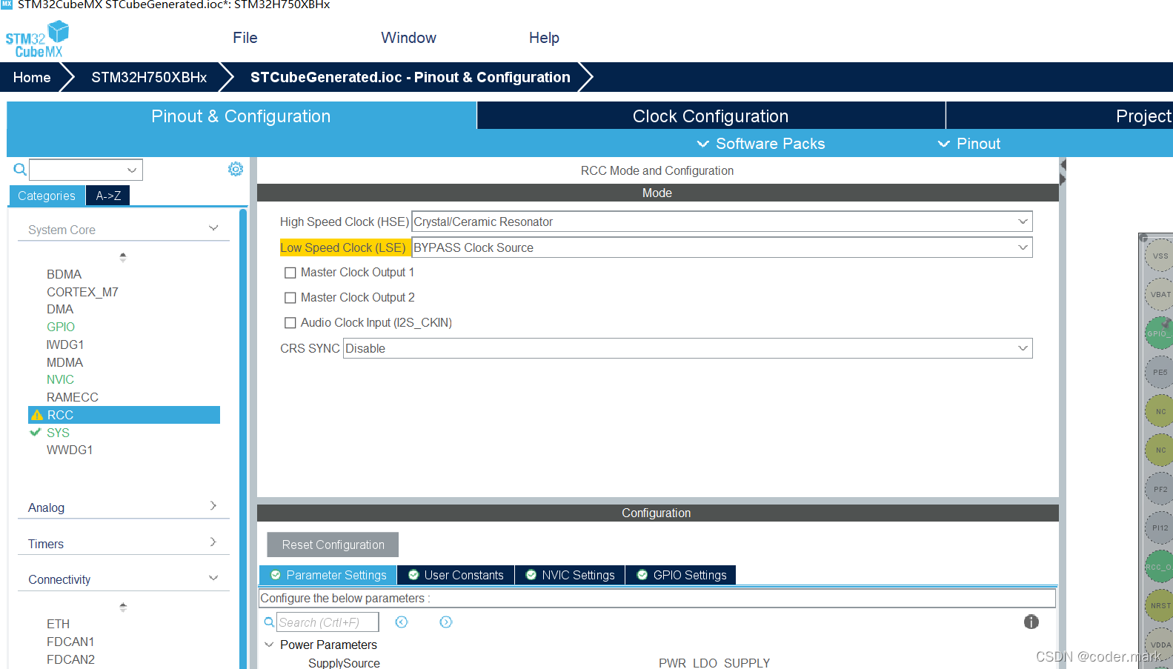Click the VSS pin on chip view
Viewport: 1173px width, 669px height.
(1160, 256)
